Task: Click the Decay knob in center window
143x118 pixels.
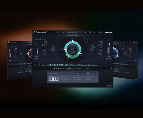Action: click(45, 54)
